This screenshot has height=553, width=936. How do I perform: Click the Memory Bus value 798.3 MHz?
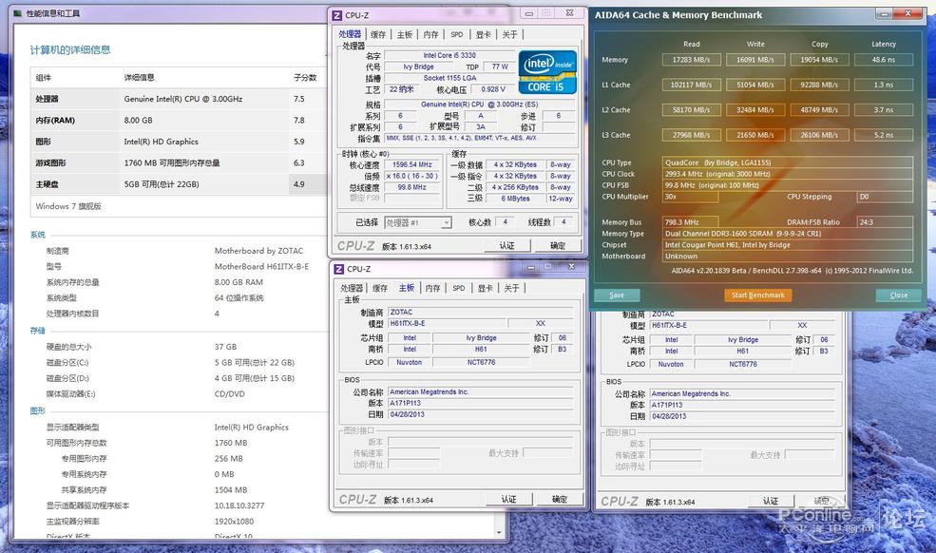click(691, 222)
